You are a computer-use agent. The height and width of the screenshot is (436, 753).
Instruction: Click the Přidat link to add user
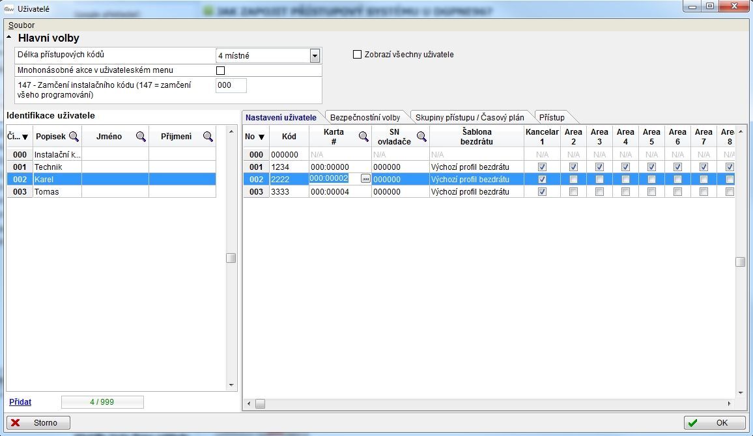click(x=20, y=402)
